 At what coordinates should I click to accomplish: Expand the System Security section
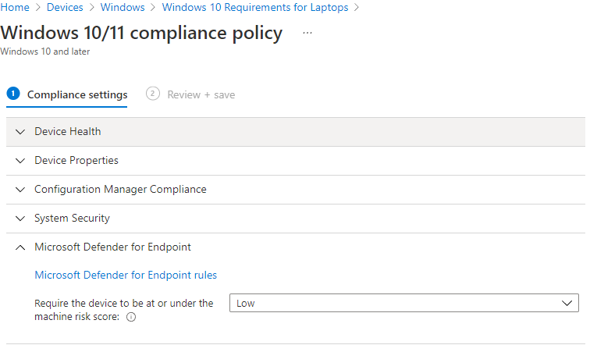pos(295,219)
